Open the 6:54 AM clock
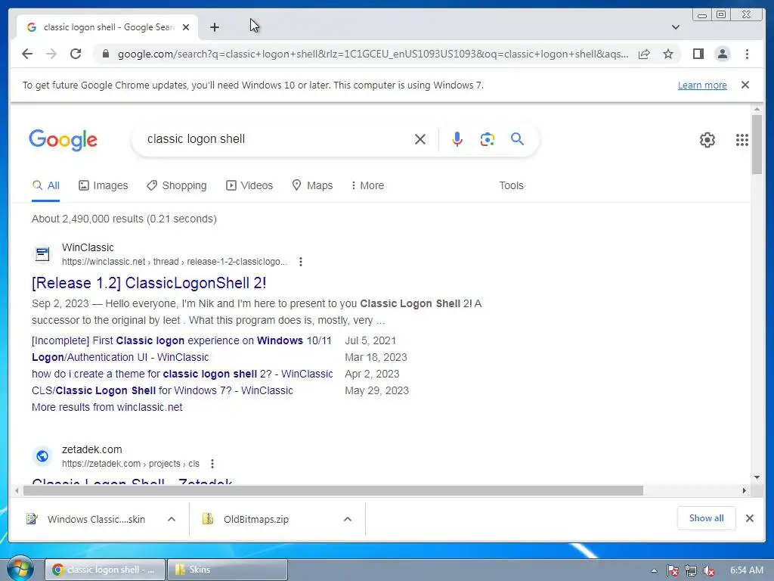The image size is (774, 581). pyautogui.click(x=746, y=570)
